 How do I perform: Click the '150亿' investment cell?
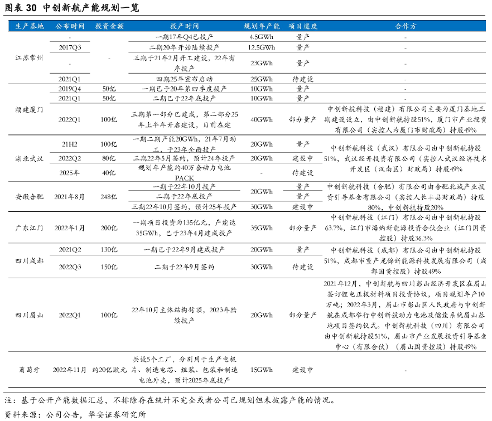click(109, 267)
